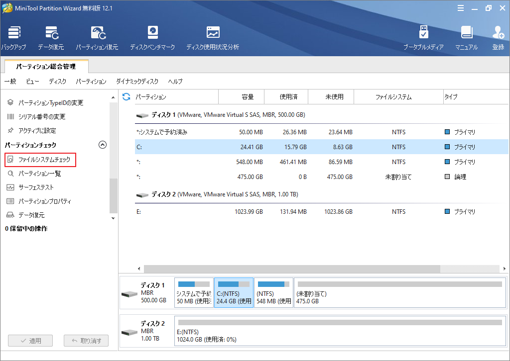Open パーティション復元 wizard icon
This screenshot has height=361, width=510.
[x=97, y=38]
